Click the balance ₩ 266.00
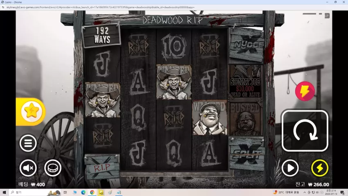Image resolution: width=348 pixels, height=196 pixels. click(x=319, y=185)
